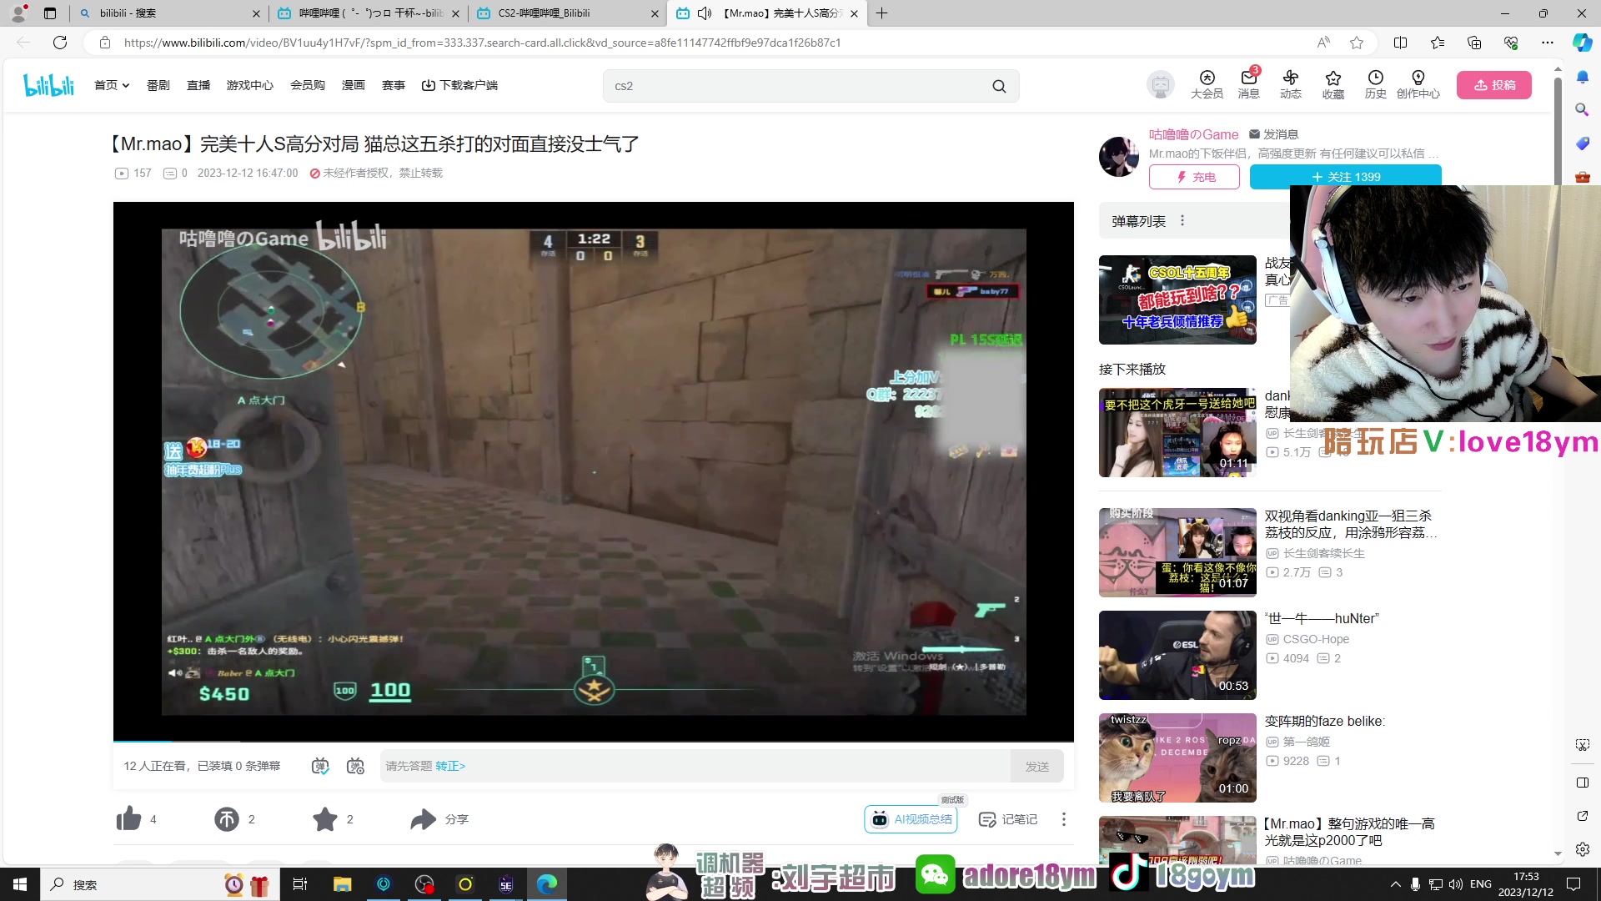Image resolution: width=1601 pixels, height=901 pixels.
Task: Follow the uploader with 关注 1399
Action: click(1345, 177)
